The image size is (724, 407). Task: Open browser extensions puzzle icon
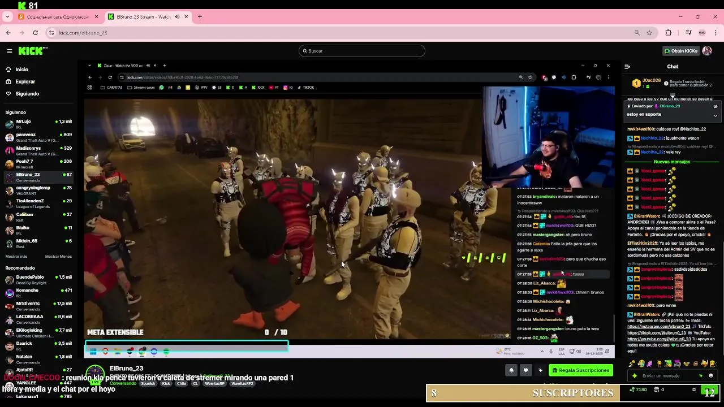pyautogui.click(x=668, y=33)
